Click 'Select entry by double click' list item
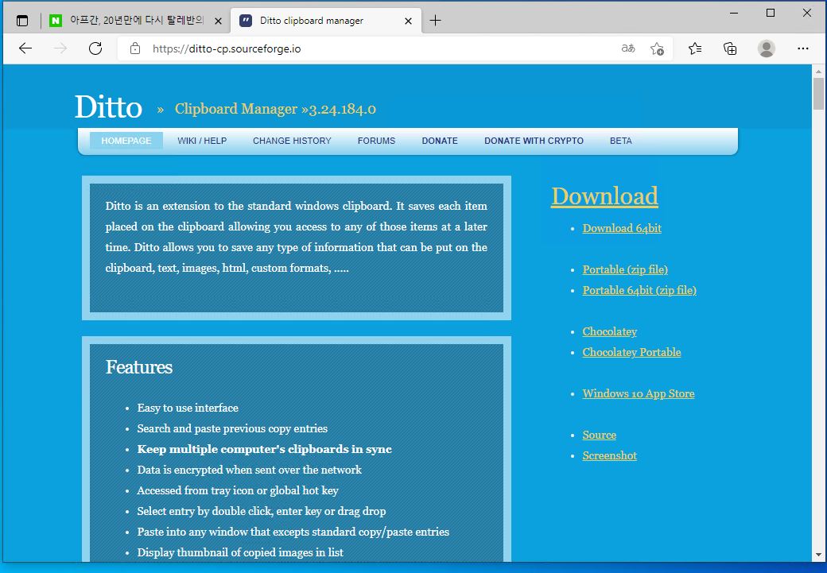This screenshot has width=827, height=573. point(261,511)
